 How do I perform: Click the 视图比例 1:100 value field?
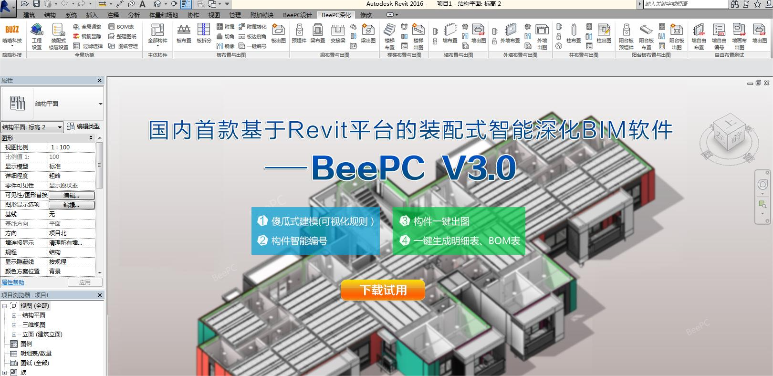pyautogui.click(x=72, y=147)
